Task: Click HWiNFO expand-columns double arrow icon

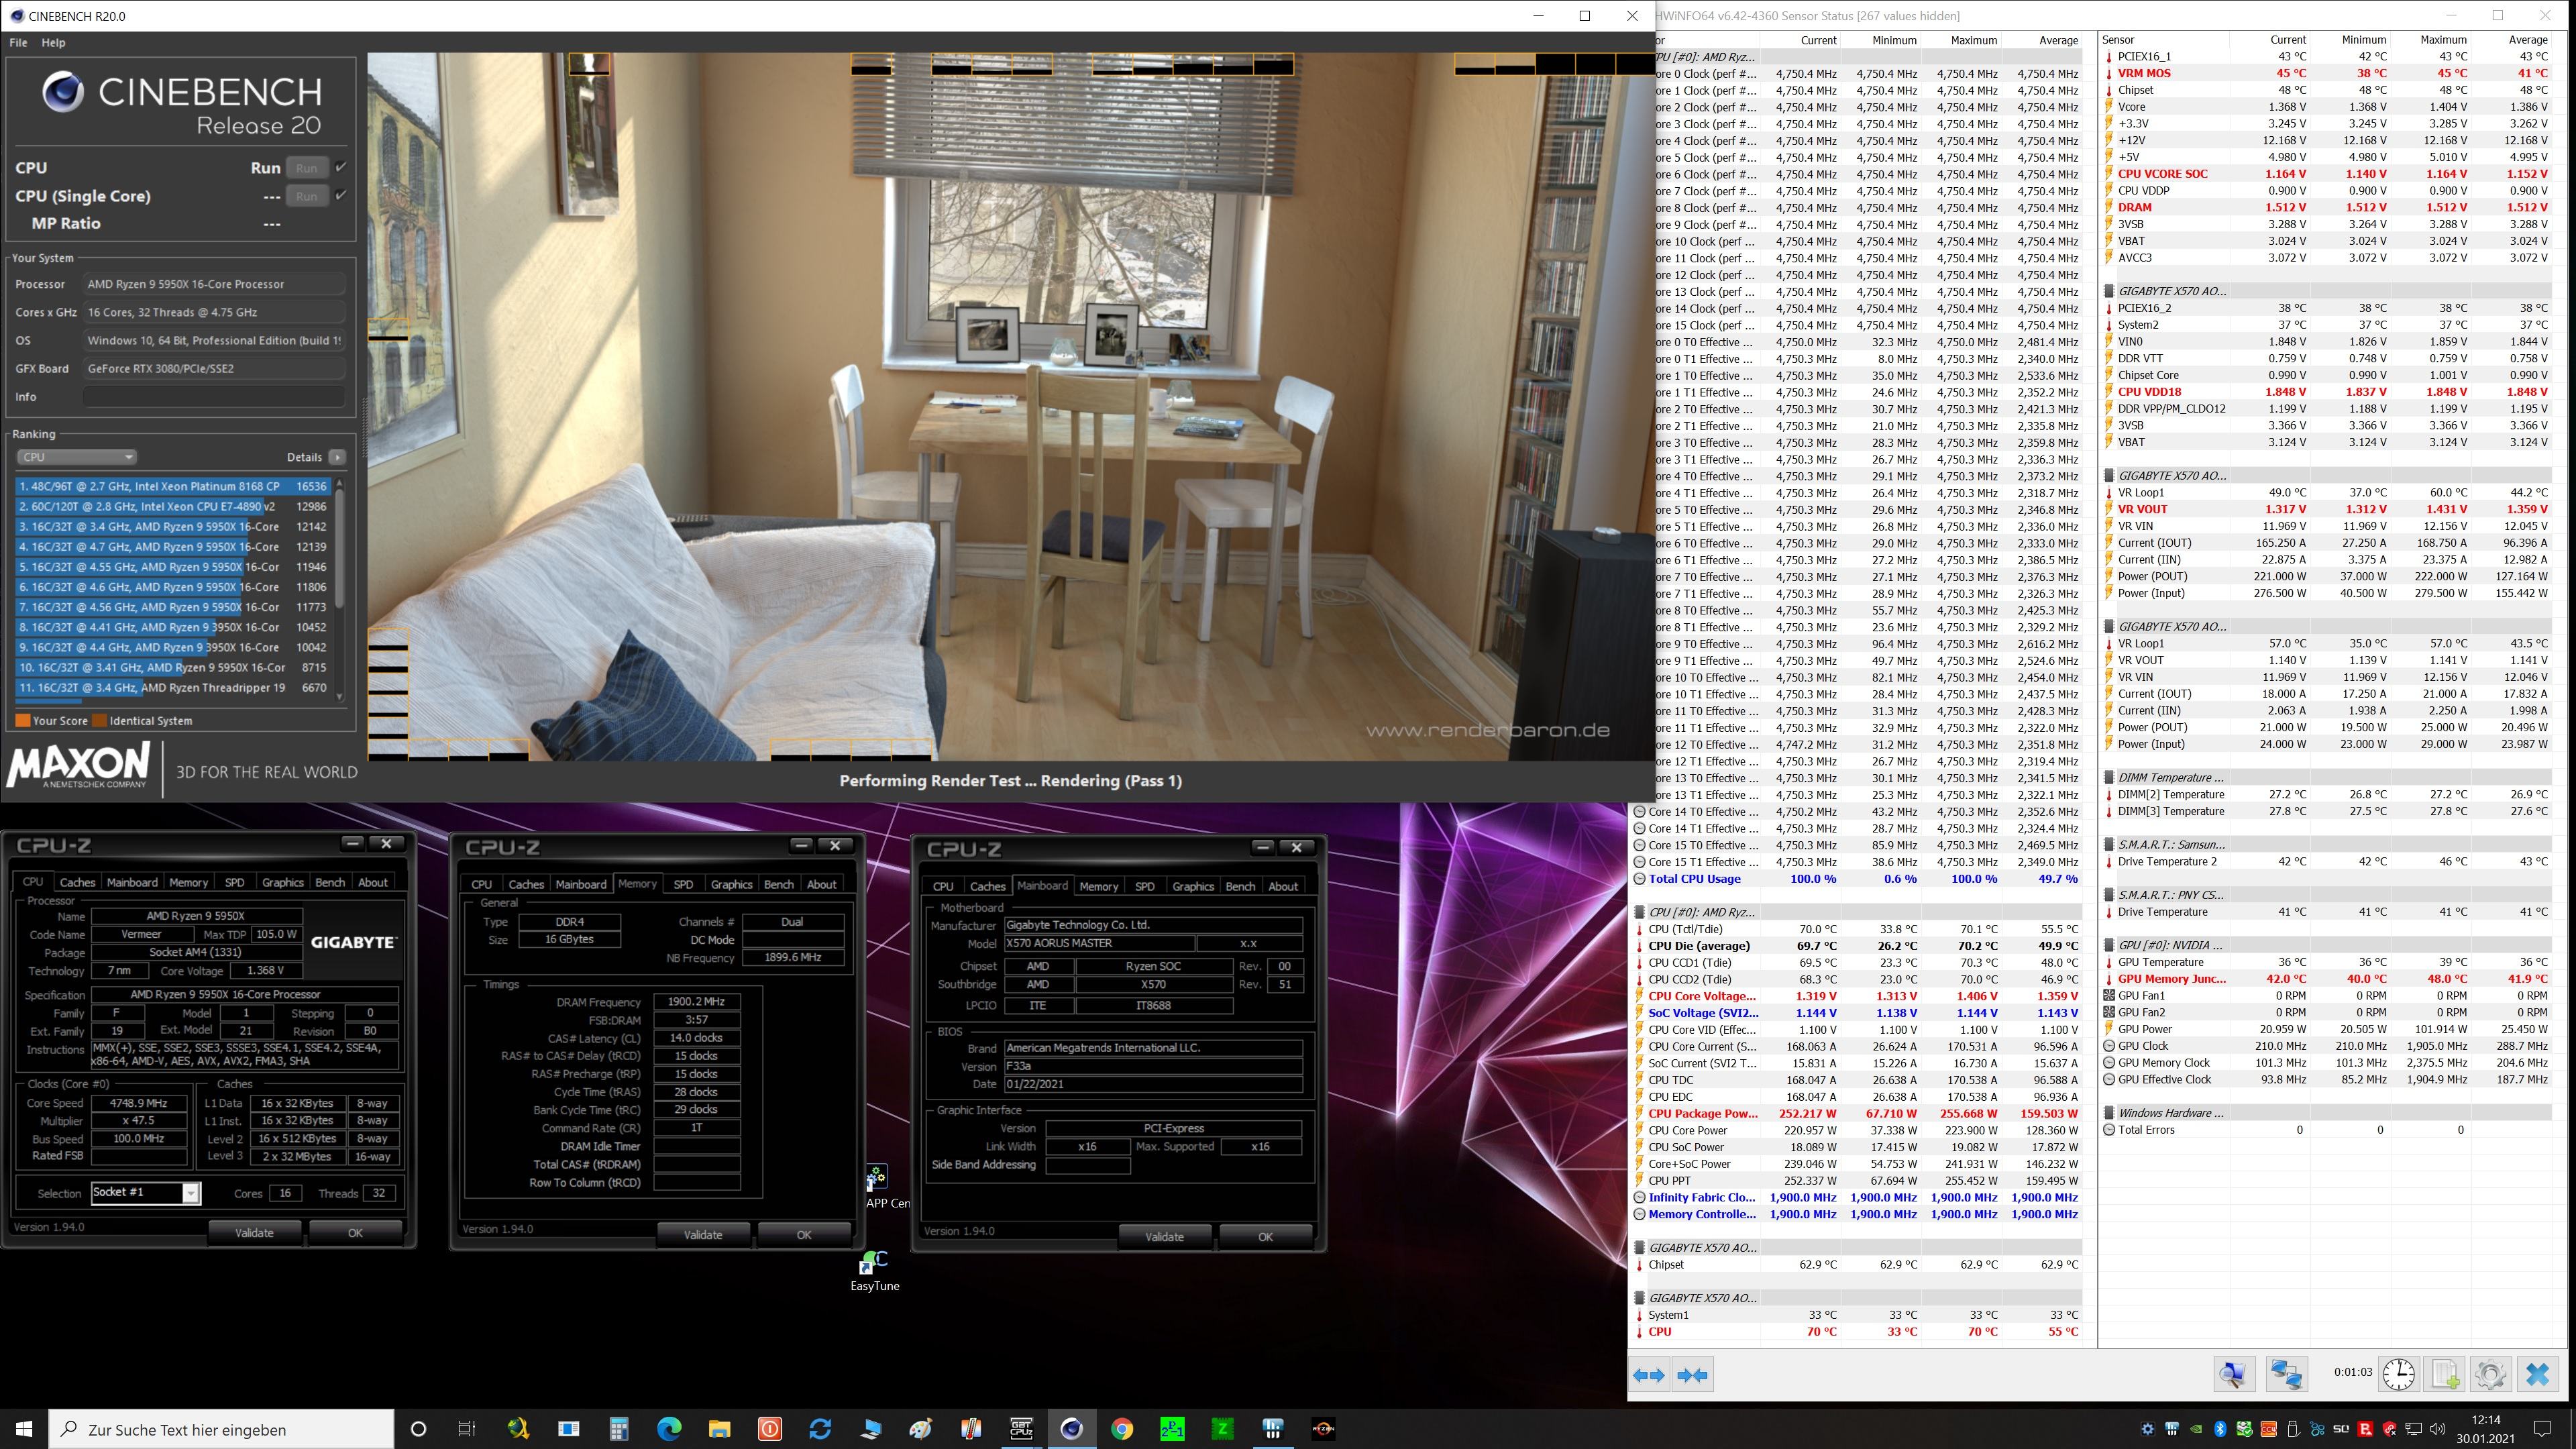Action: (x=1649, y=1375)
